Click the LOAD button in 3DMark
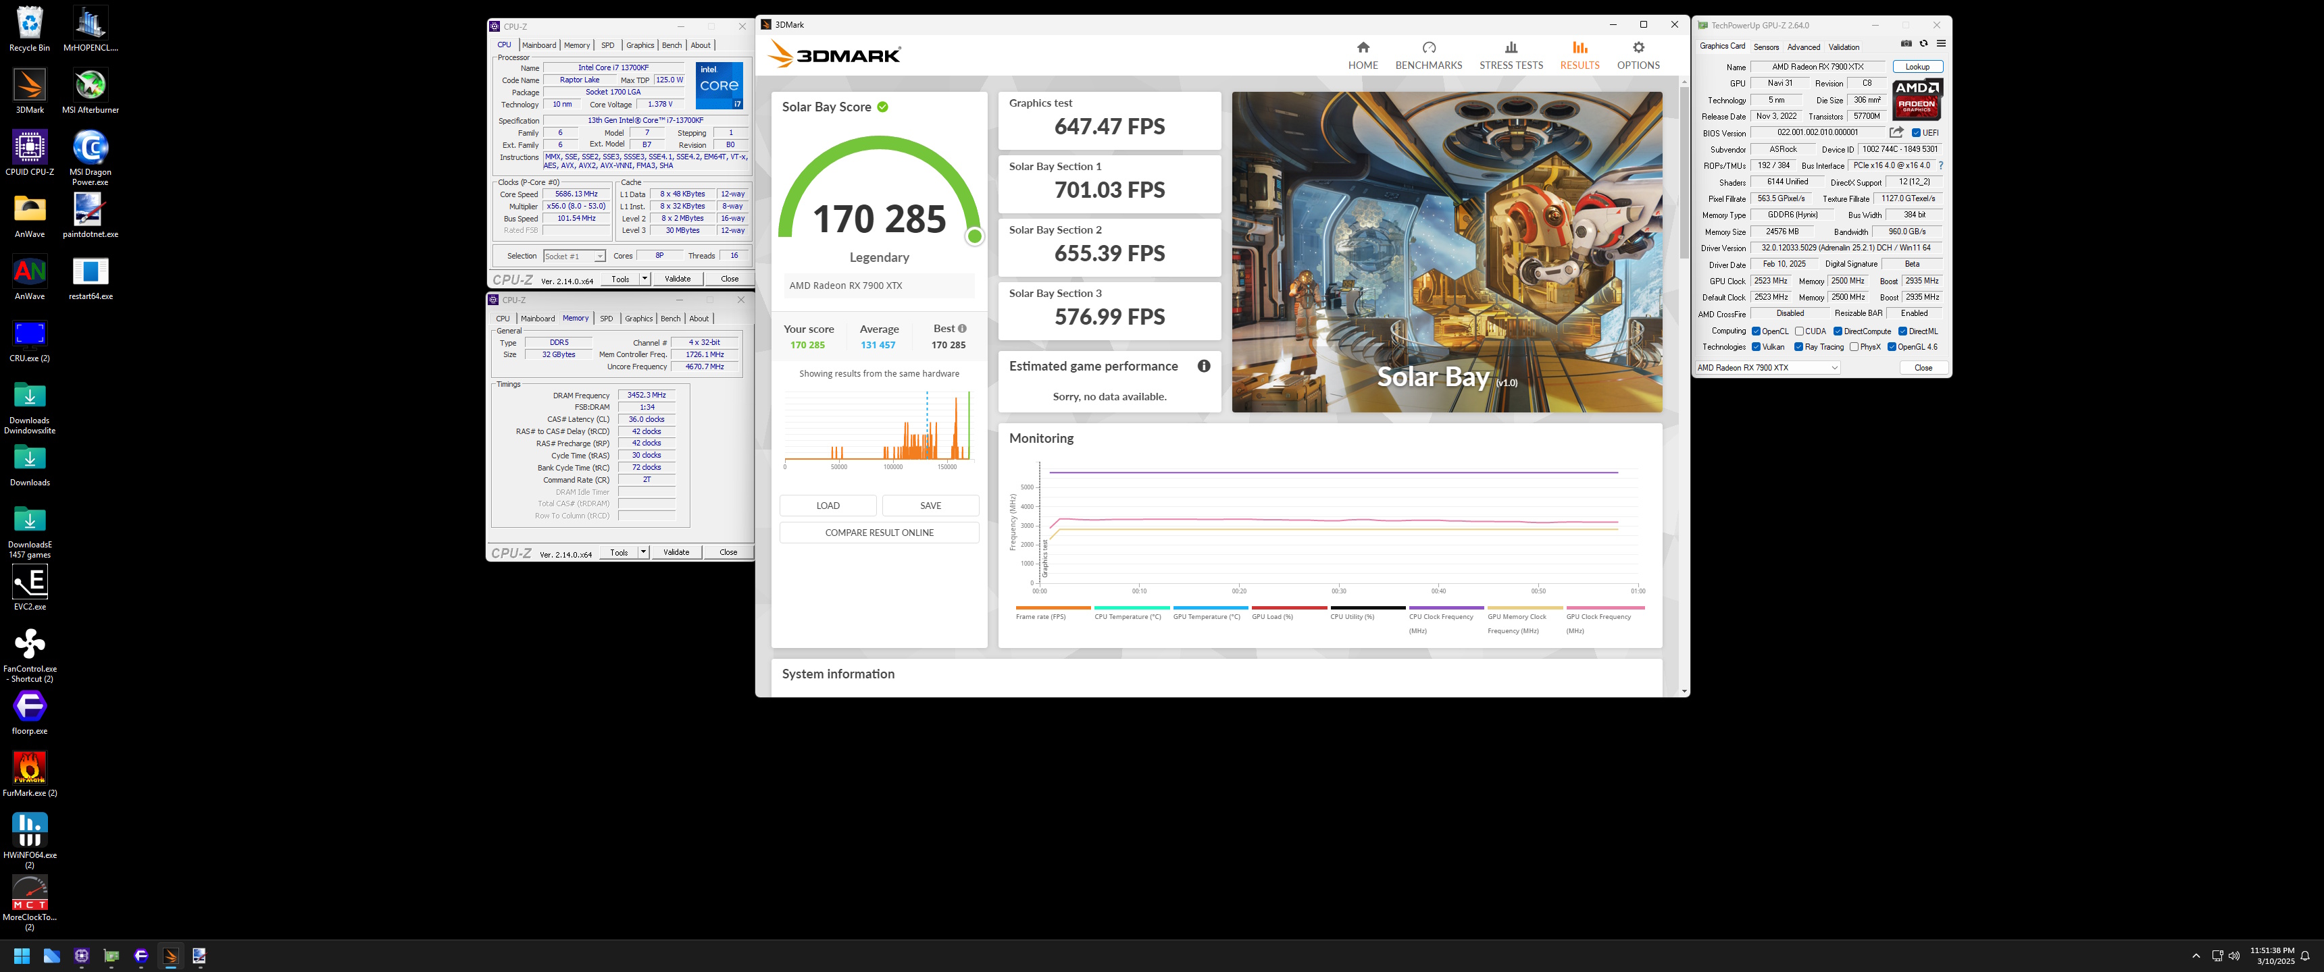The image size is (2324, 972). 828,506
